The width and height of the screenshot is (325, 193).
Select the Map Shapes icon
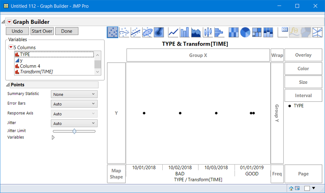click(306, 32)
